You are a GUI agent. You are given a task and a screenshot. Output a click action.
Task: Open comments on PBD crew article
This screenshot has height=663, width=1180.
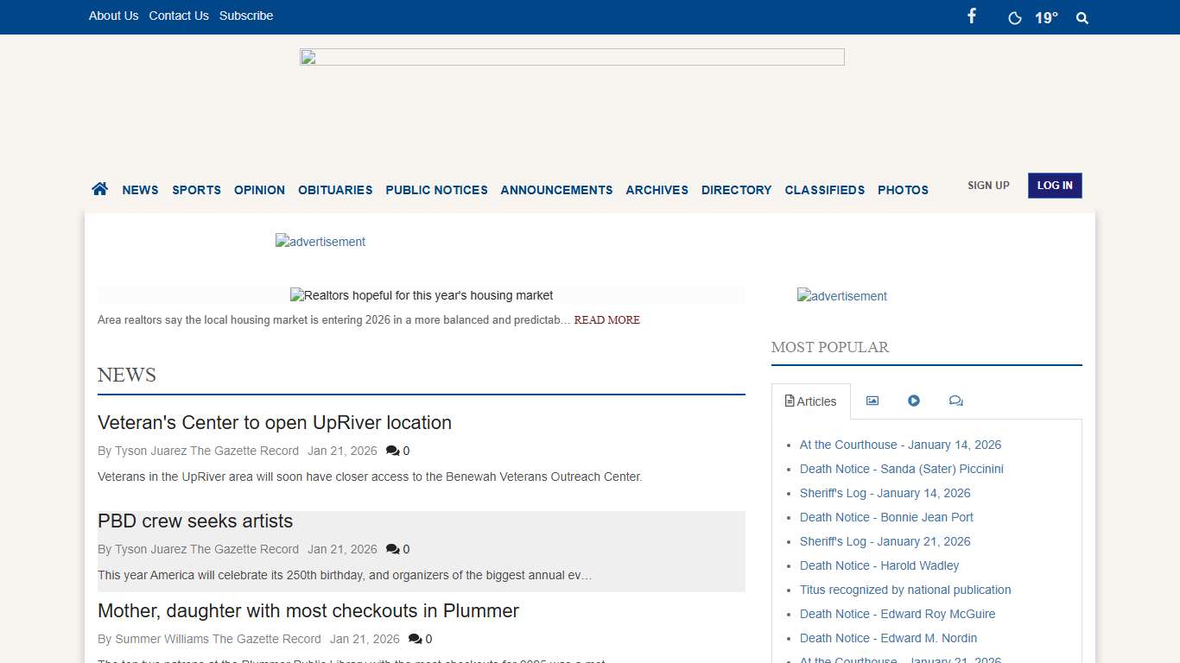click(397, 549)
